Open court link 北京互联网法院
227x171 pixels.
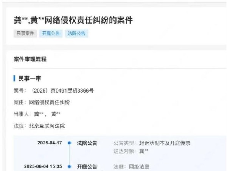coord(47,126)
